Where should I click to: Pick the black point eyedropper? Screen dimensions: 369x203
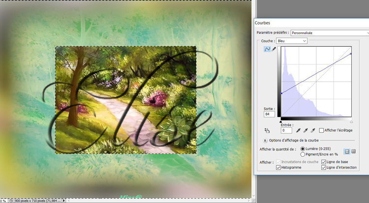298,130
